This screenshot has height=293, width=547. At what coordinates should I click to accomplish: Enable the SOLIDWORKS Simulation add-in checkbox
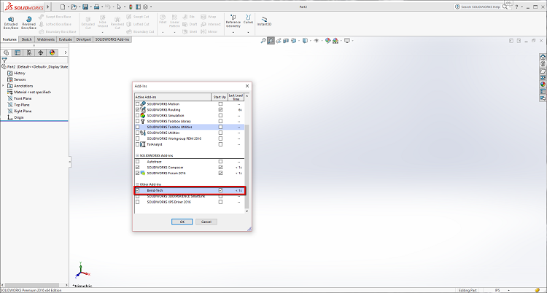pyautogui.click(x=137, y=115)
